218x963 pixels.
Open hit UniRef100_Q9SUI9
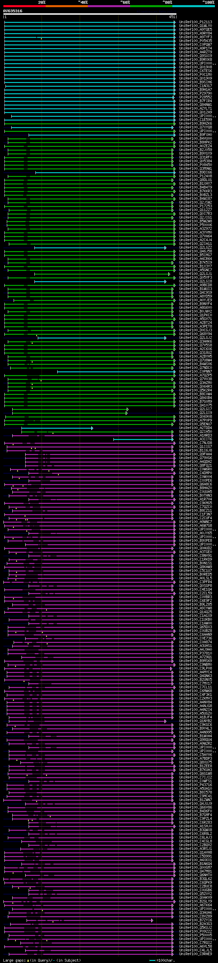coord(196,56)
